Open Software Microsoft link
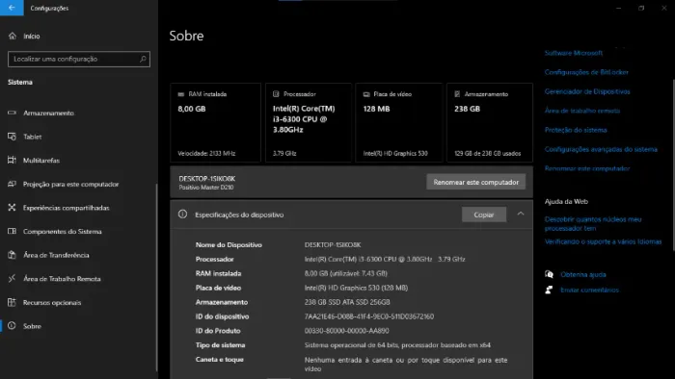Image resolution: width=675 pixels, height=379 pixels. 574,53
